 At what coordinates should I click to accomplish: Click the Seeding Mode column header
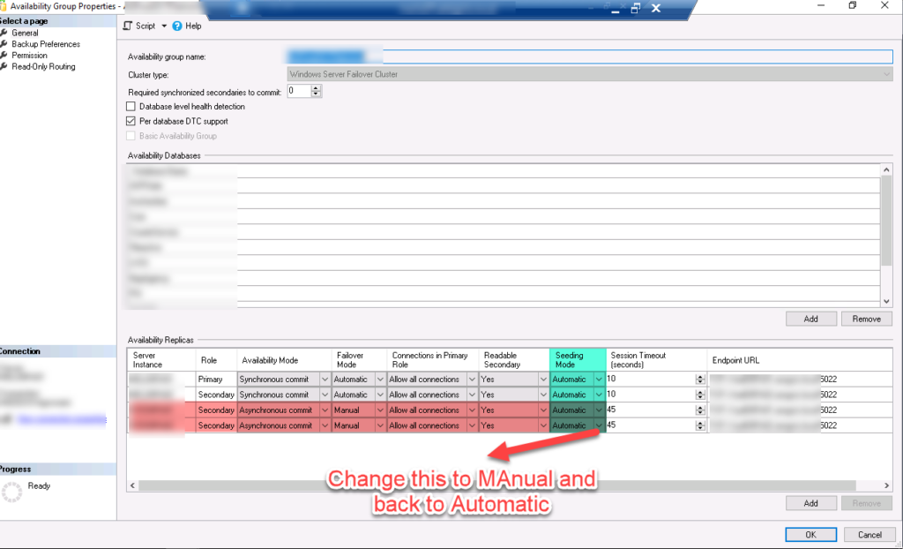578,360
